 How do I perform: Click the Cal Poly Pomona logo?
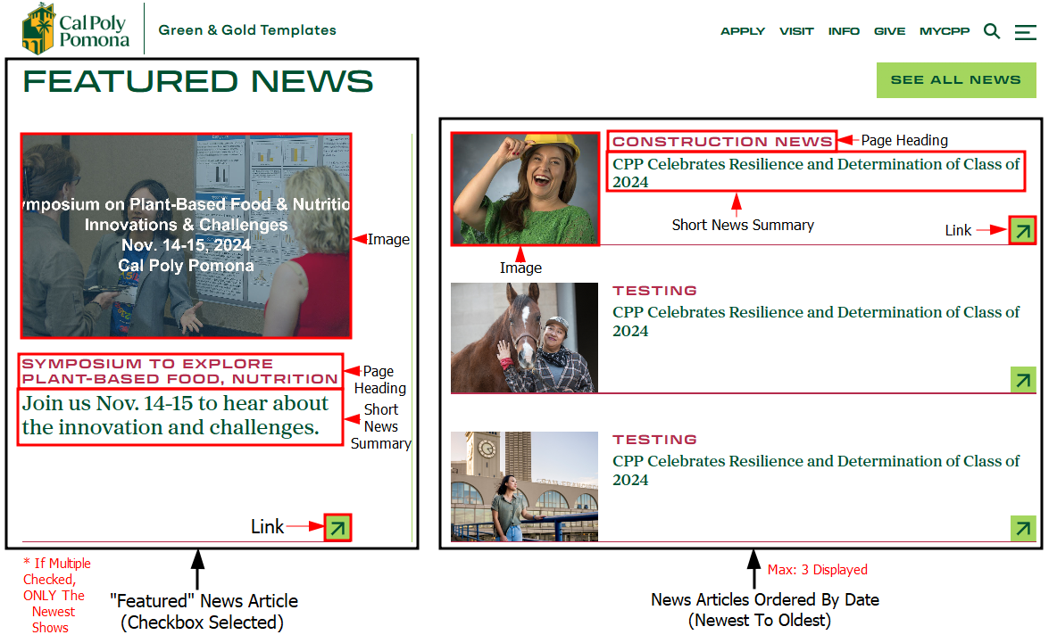pyautogui.click(x=76, y=29)
